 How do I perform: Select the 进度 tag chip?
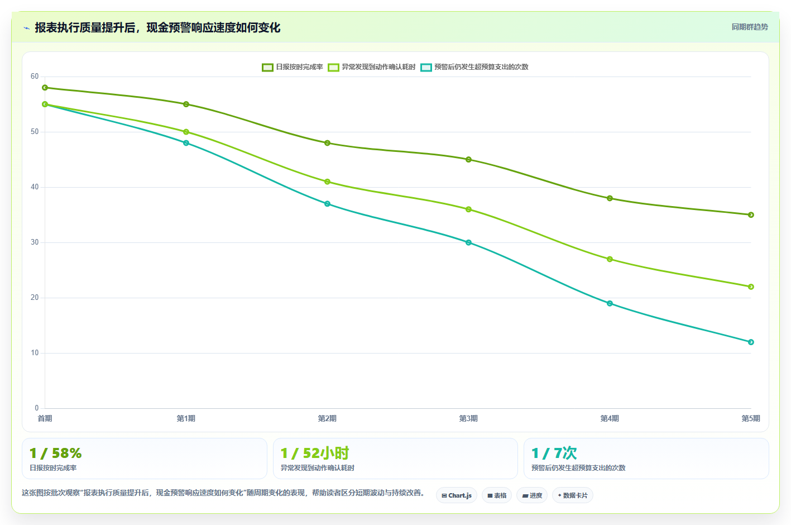click(532, 495)
